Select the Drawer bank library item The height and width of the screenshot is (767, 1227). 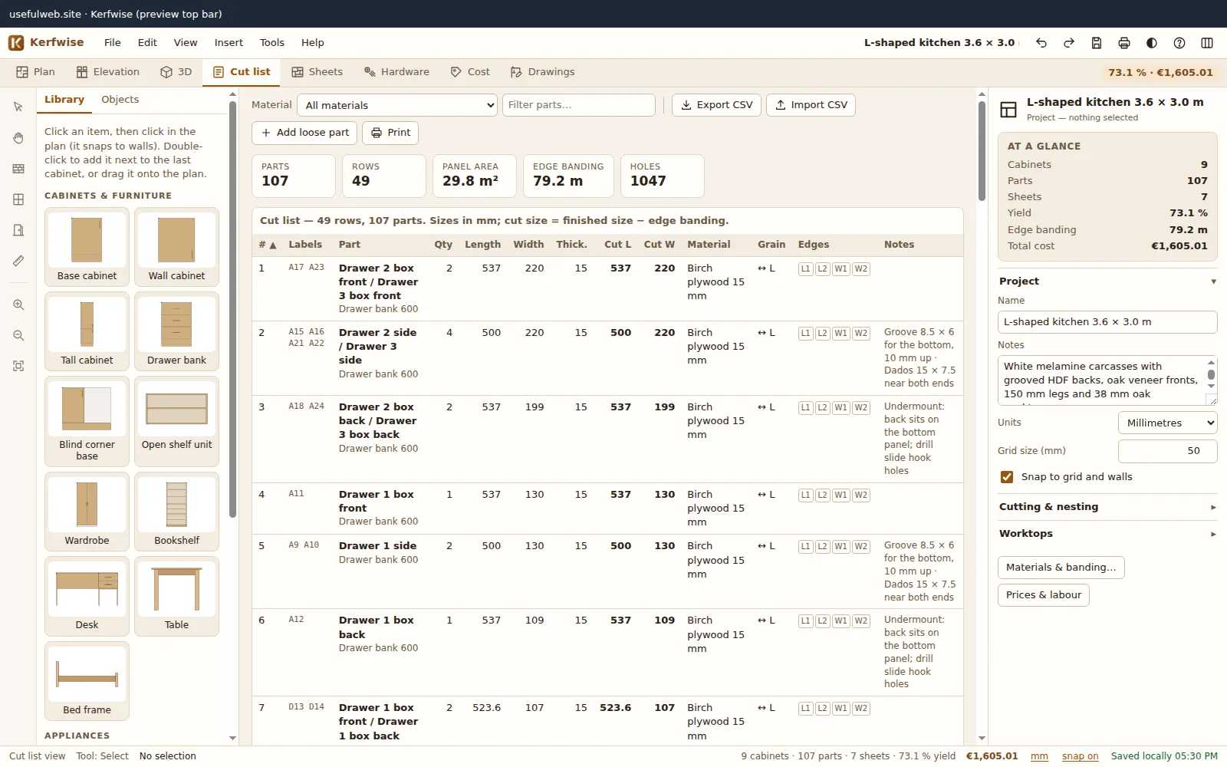[x=176, y=331]
